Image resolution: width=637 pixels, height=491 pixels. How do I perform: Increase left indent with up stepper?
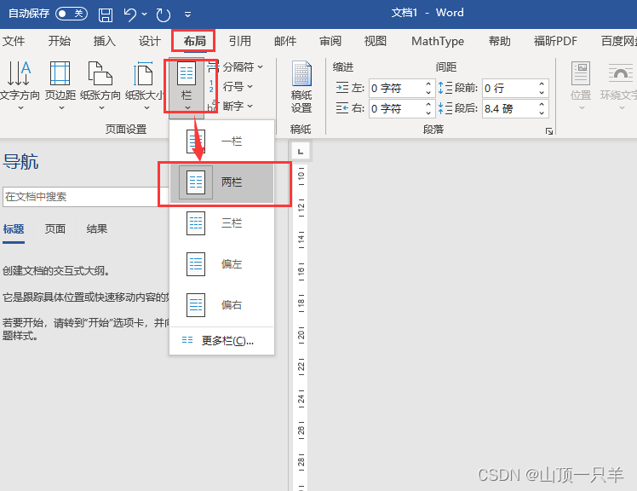coord(428,84)
